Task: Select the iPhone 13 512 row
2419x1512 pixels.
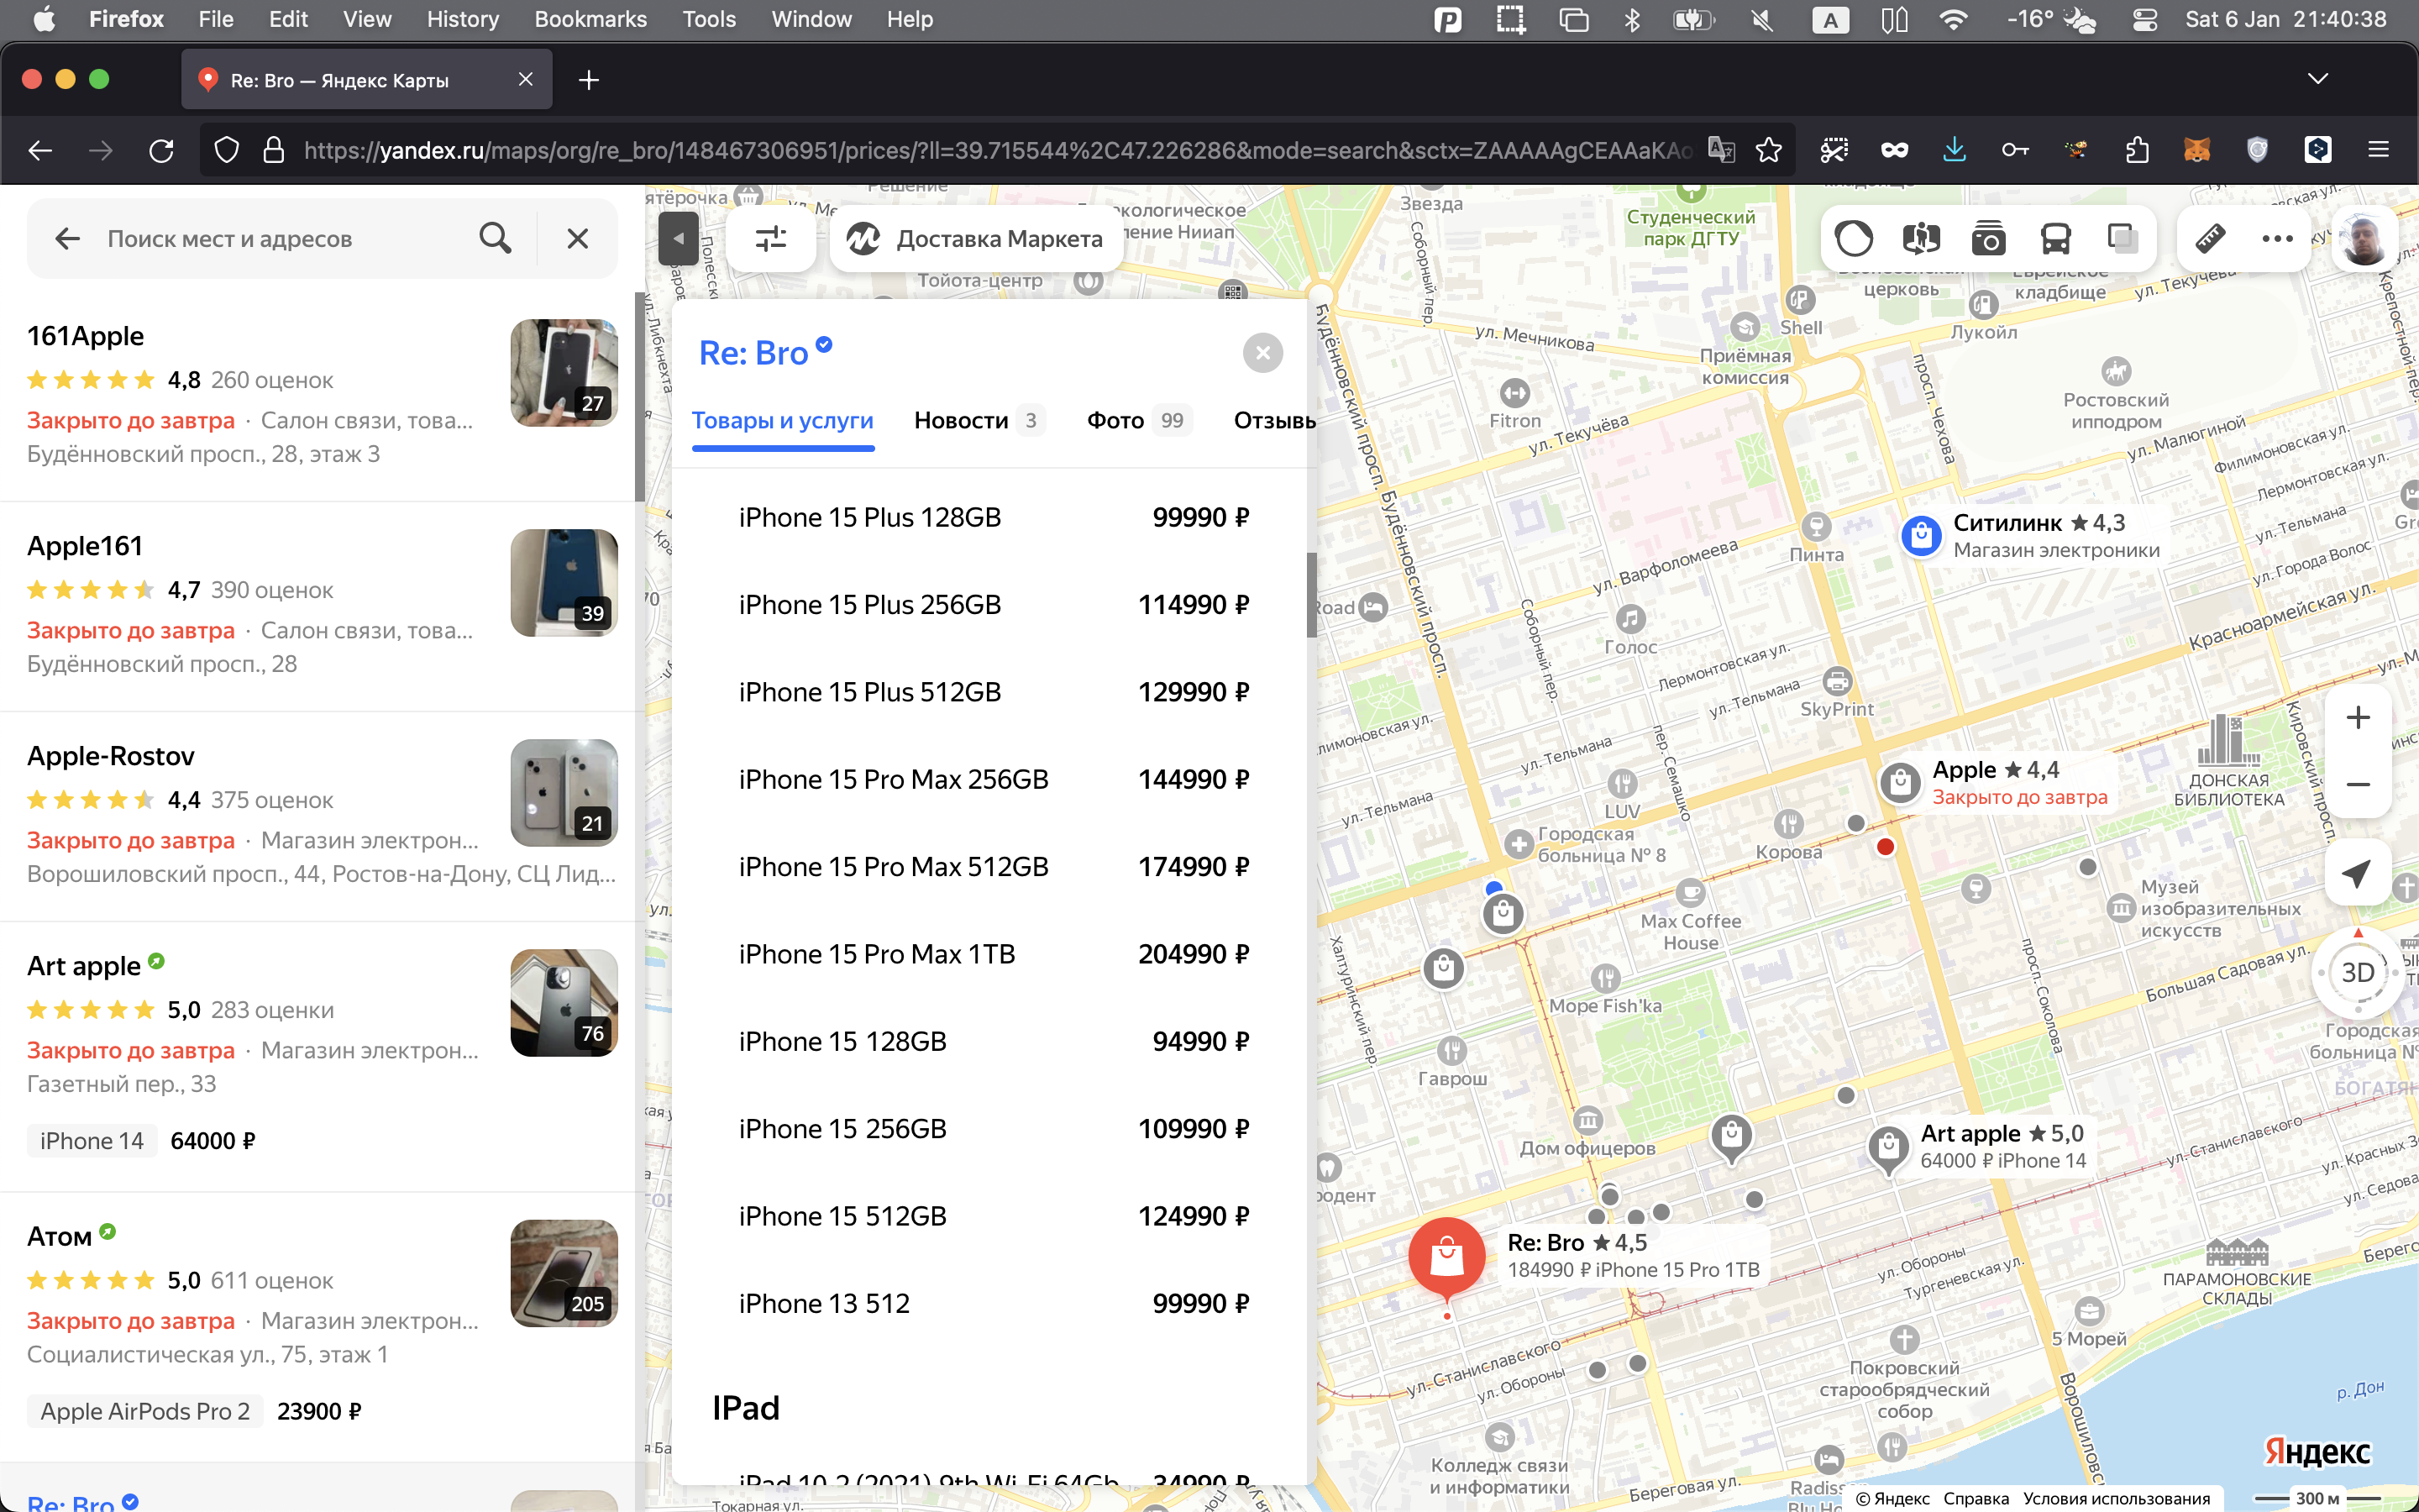Action: coord(994,1303)
